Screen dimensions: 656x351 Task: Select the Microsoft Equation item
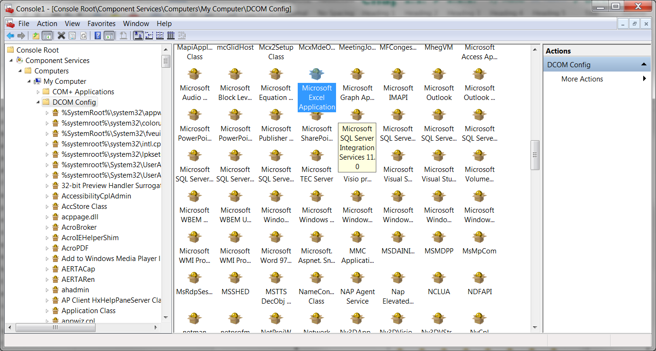pos(276,84)
